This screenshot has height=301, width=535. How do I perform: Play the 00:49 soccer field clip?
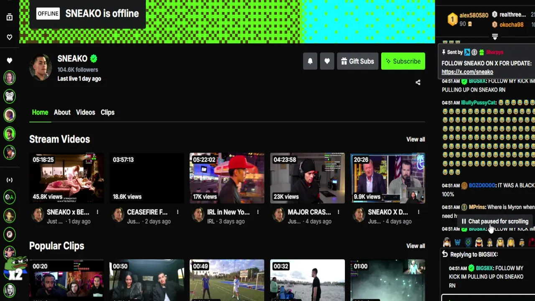coord(227,280)
